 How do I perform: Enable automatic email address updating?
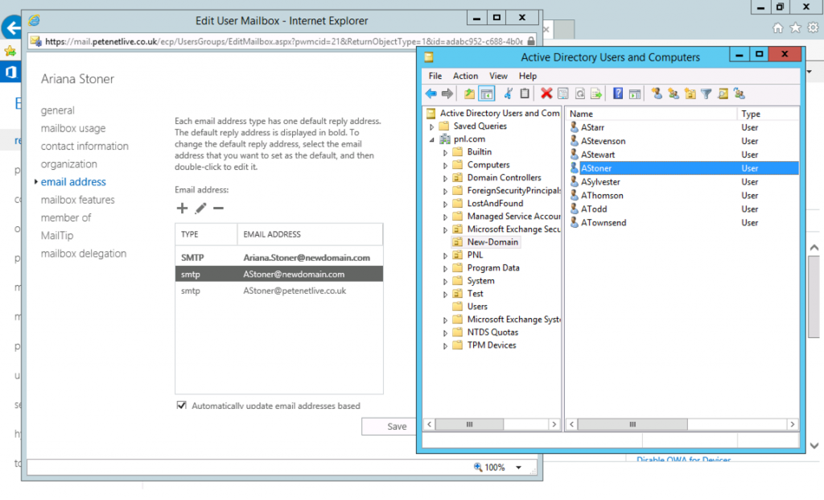coord(183,406)
